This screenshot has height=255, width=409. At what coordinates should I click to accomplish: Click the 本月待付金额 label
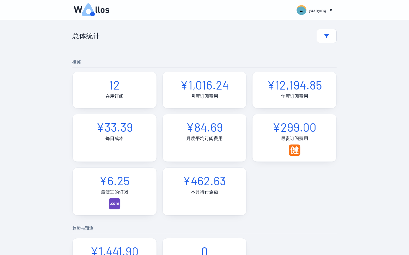(x=204, y=192)
